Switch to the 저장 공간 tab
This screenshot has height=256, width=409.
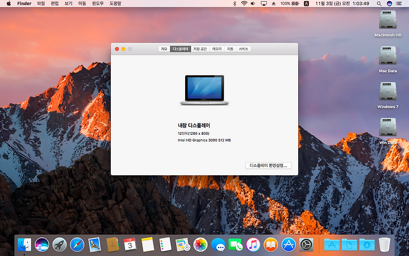[200, 49]
